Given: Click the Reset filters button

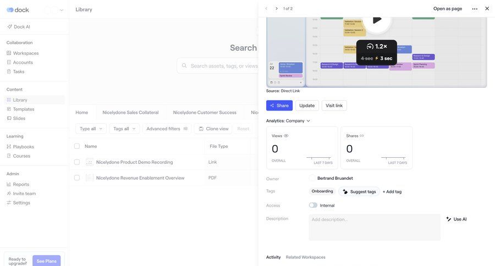Looking at the screenshot, I should point(243,129).
